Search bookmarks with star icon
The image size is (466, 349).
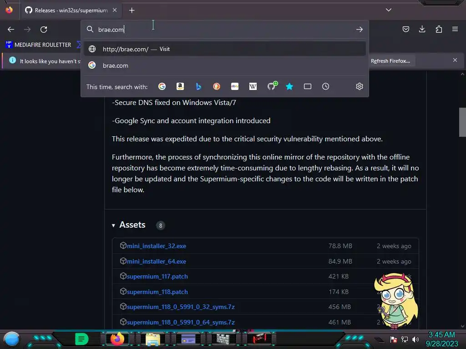[289, 86]
